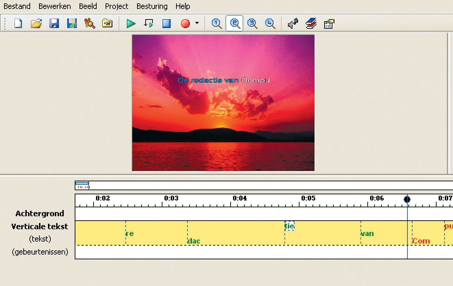Click the timeline overview thumb in the top bar
453x286 pixels.
[x=82, y=185]
